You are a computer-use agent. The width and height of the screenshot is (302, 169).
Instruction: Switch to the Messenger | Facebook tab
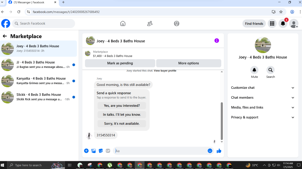(x=32, y=3)
